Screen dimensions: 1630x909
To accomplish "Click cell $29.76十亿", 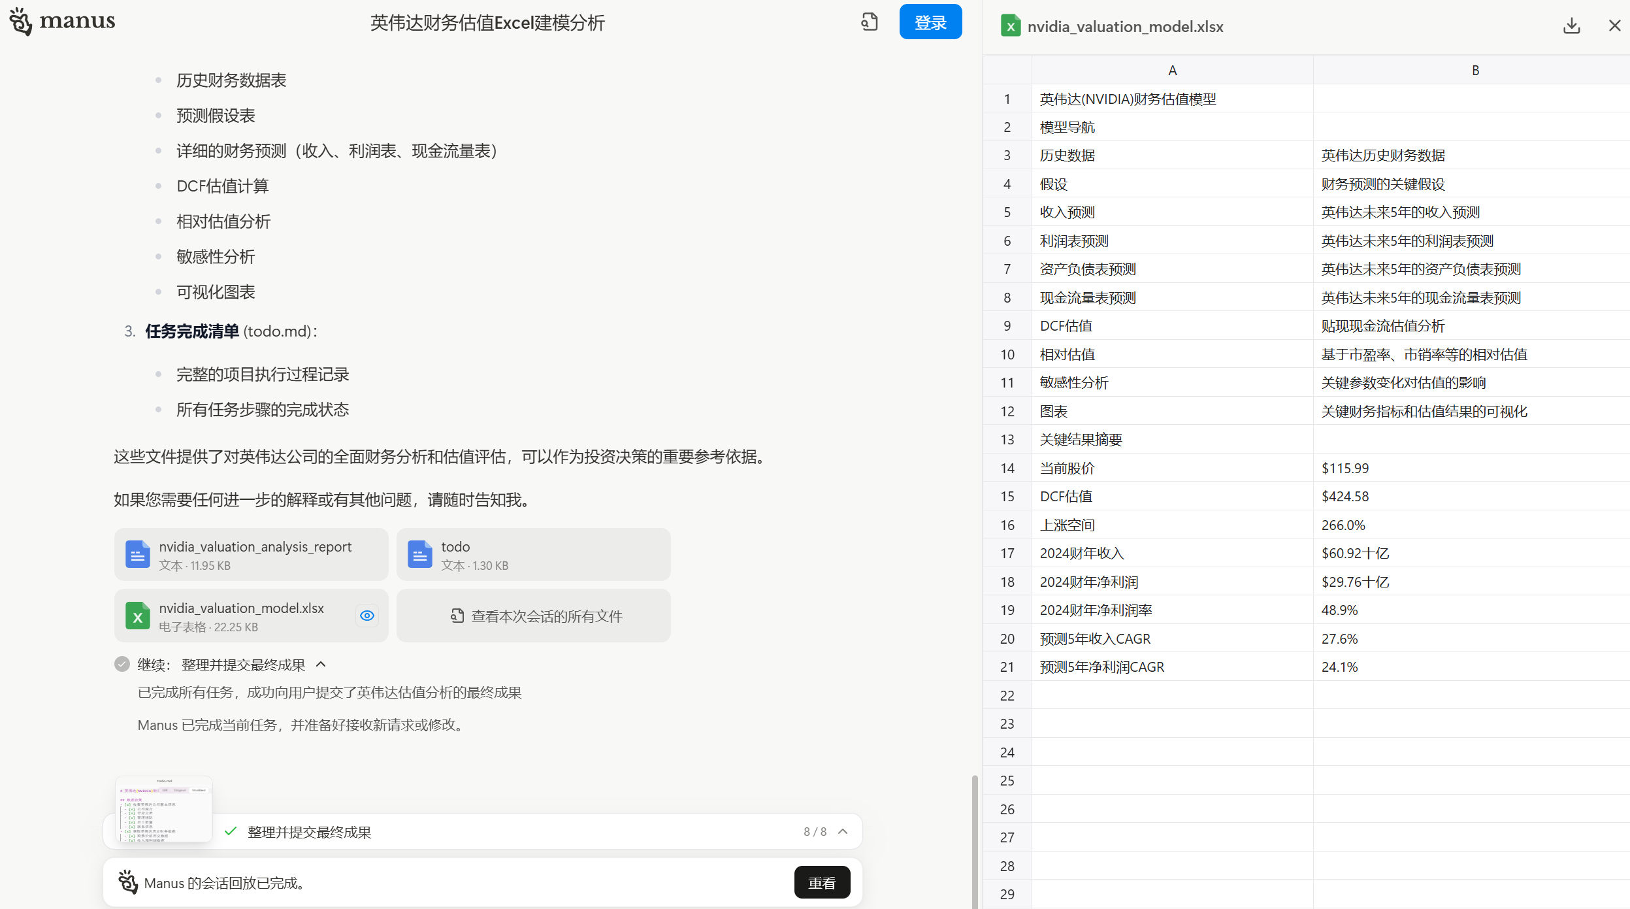I will coord(1472,582).
